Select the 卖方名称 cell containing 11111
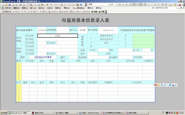 58,36
